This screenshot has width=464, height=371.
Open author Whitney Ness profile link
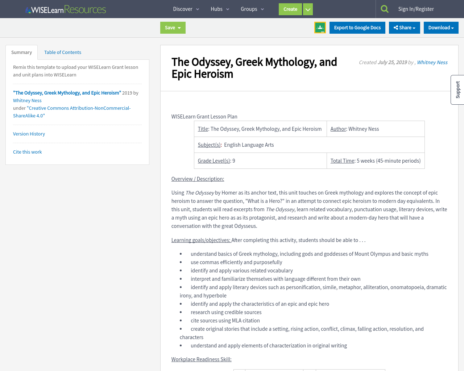pyautogui.click(x=432, y=62)
